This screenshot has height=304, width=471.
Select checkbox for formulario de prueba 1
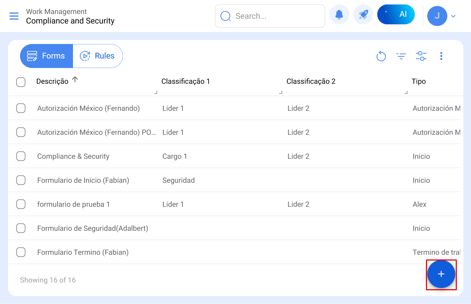(21, 204)
